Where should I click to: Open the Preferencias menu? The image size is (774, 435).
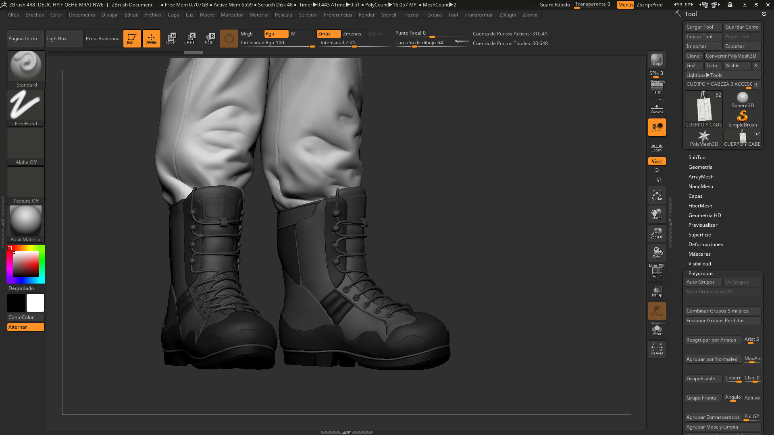[338, 15]
